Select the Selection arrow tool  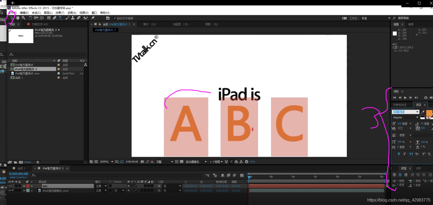click(x=12, y=18)
